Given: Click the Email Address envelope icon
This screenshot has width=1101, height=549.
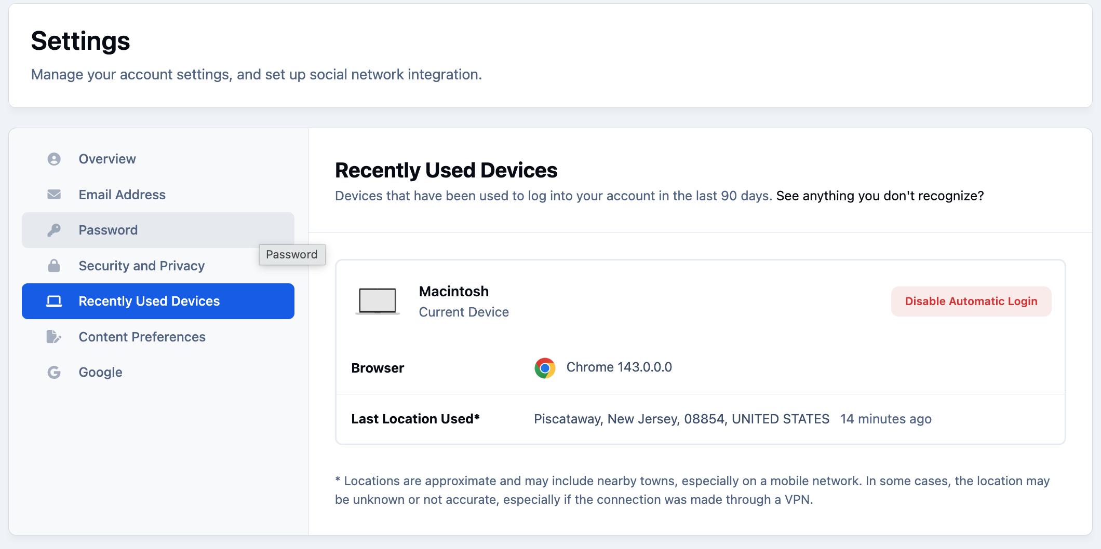Looking at the screenshot, I should pyautogui.click(x=54, y=195).
